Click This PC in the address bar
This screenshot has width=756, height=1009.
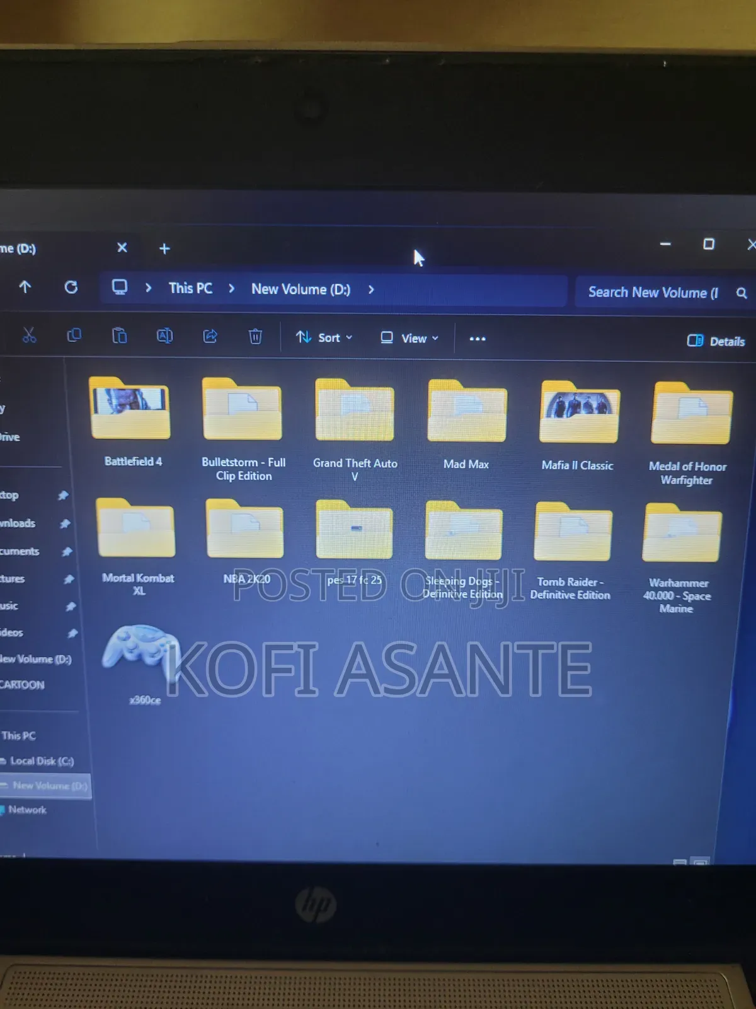coord(190,288)
